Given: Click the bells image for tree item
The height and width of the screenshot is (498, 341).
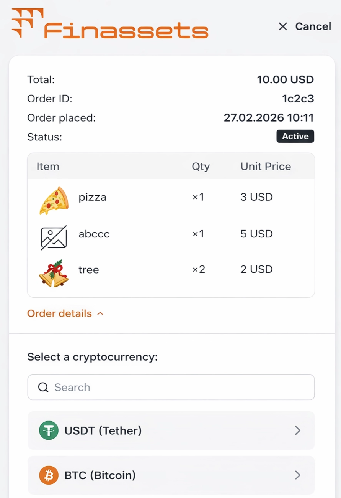Looking at the screenshot, I should (x=54, y=273).
